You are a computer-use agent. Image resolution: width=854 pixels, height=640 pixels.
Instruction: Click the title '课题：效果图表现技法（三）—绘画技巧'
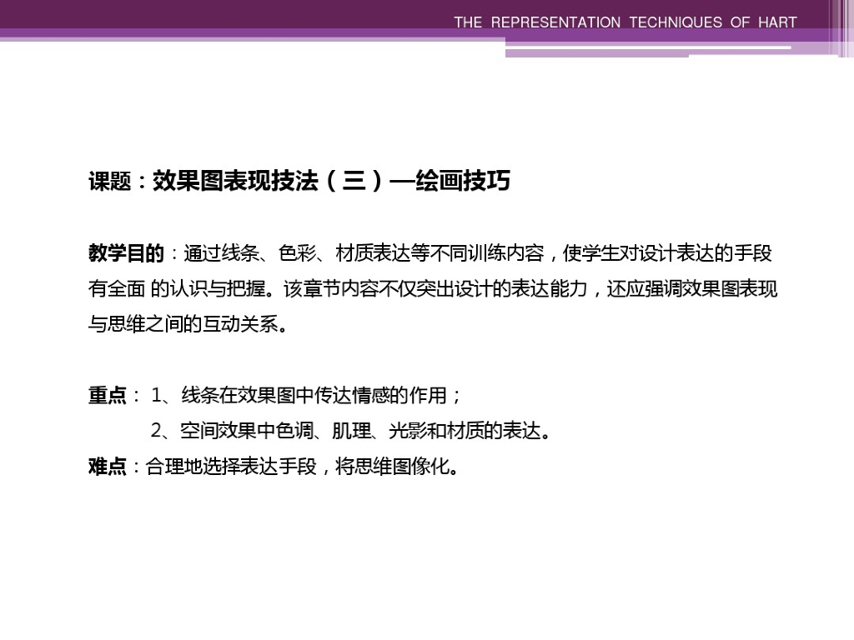click(299, 181)
